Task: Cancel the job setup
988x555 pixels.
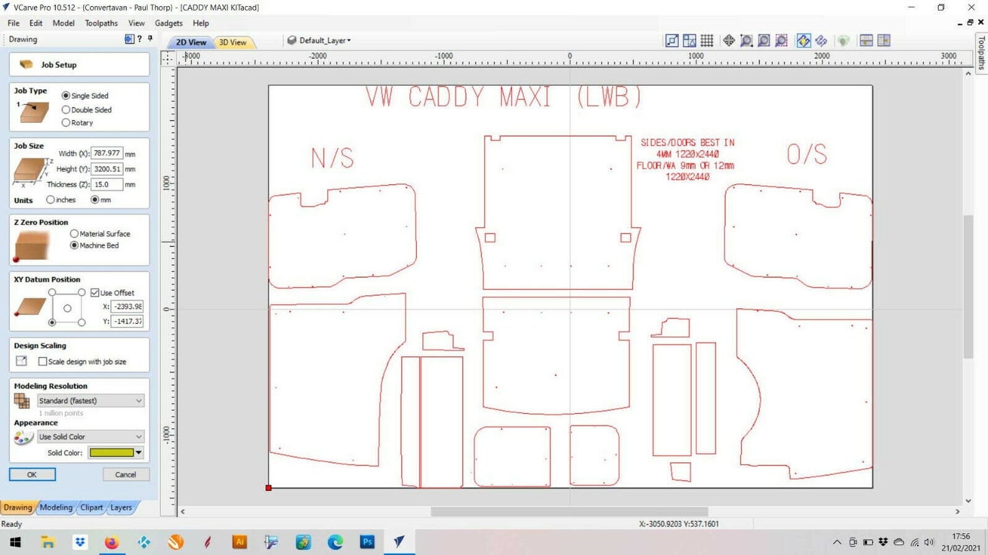Action: click(126, 474)
